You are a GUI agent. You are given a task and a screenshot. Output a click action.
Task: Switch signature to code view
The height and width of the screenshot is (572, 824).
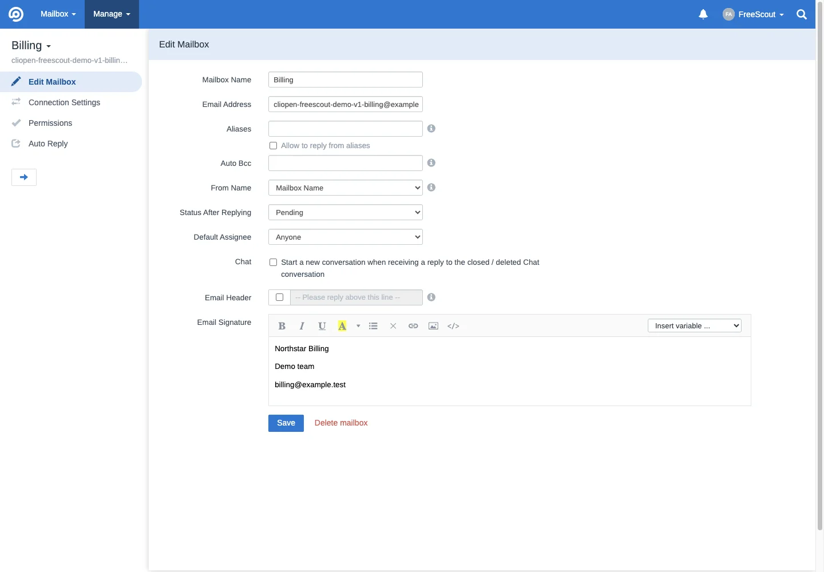pyautogui.click(x=453, y=325)
